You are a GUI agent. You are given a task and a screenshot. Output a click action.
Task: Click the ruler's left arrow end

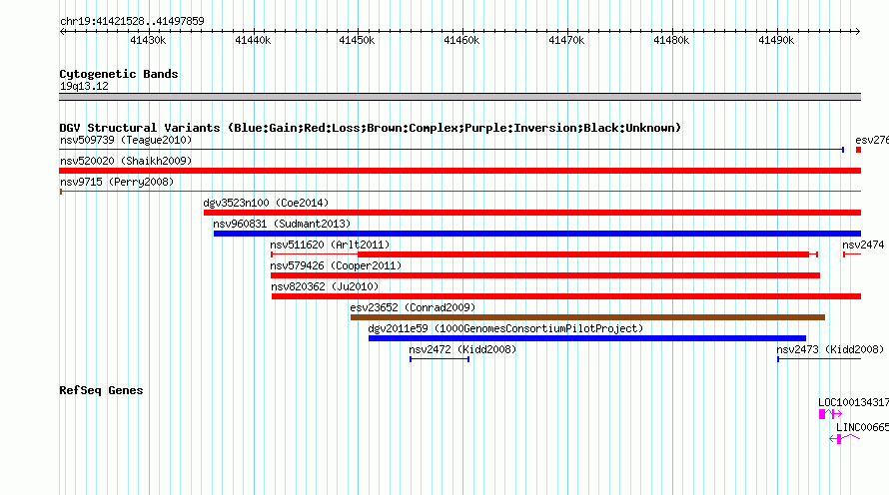62,32
